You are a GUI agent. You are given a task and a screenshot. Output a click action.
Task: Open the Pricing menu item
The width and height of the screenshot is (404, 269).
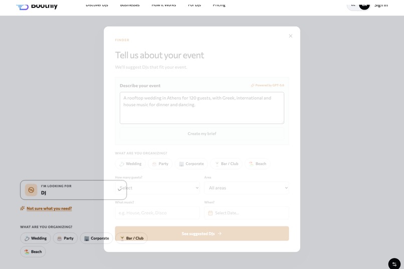click(x=219, y=5)
